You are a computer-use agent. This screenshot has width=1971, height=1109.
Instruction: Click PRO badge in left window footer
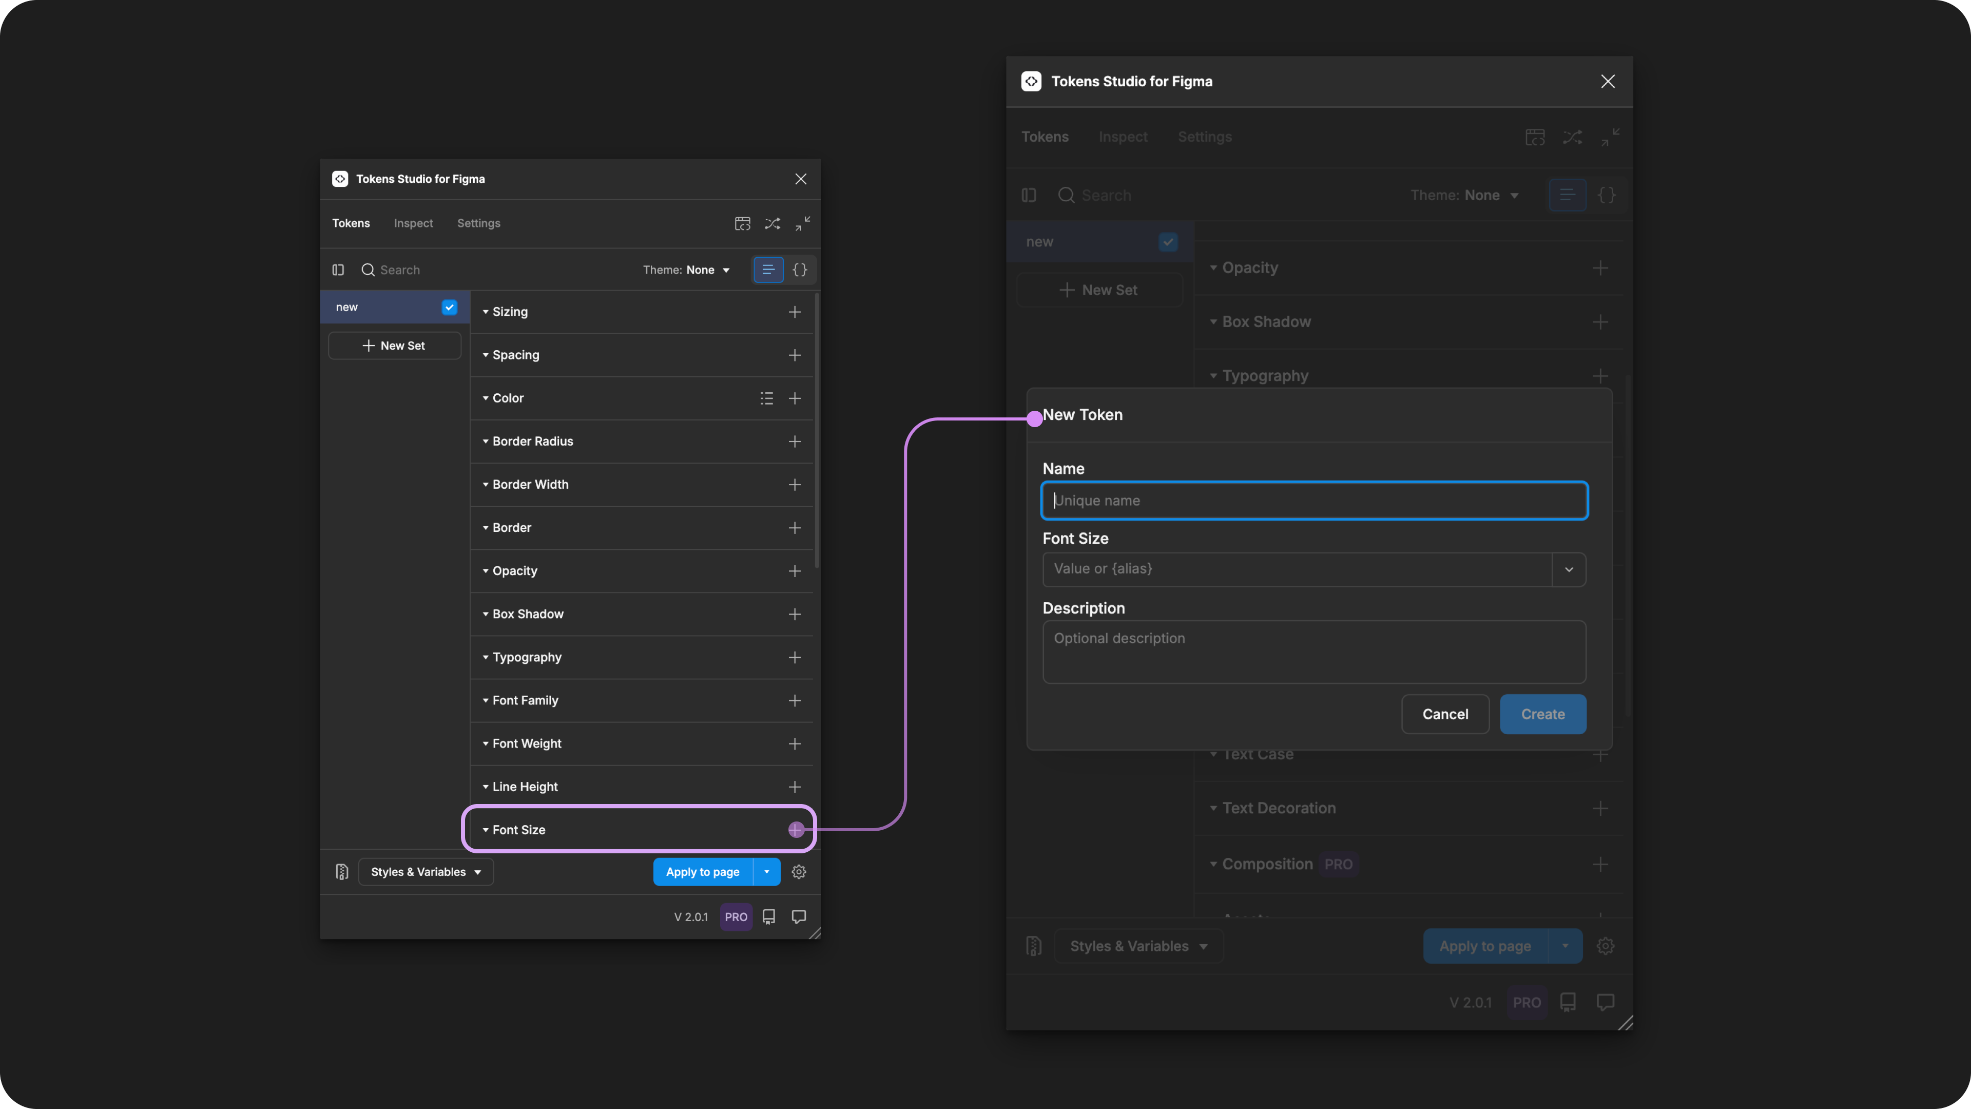point(736,917)
